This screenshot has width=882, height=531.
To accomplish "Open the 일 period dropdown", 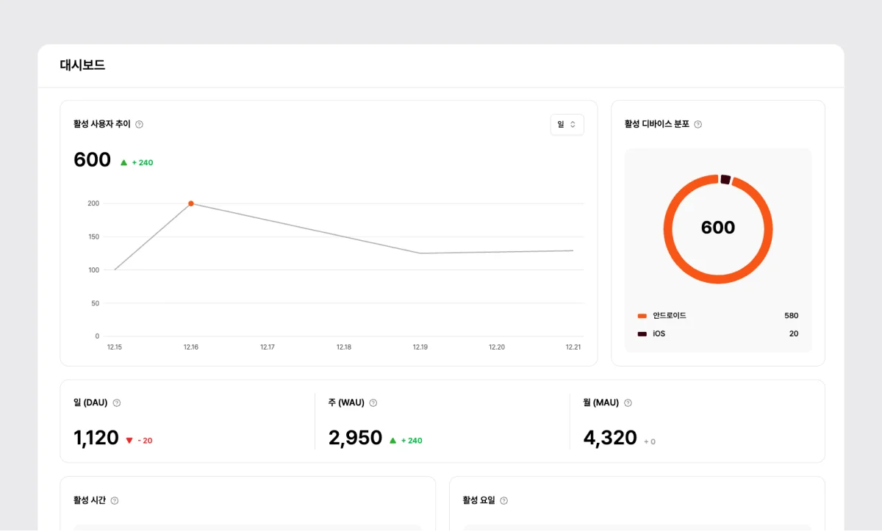I will coord(567,125).
